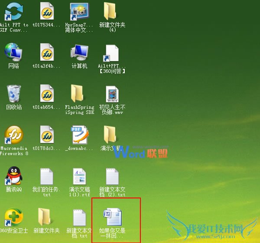Open the HprSnap7 screenshot tool shortcut
Screen dimensions: 260x243
point(79,11)
